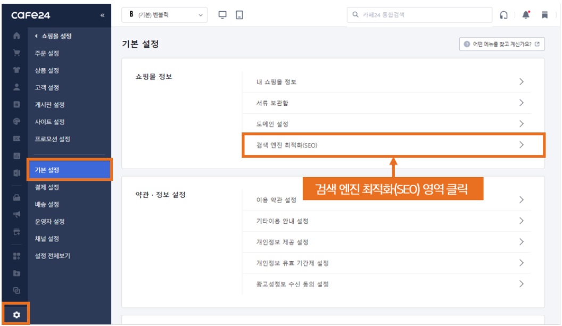
Task: Select 프로모션 설정 in settings menu
Action: [x=53, y=139]
